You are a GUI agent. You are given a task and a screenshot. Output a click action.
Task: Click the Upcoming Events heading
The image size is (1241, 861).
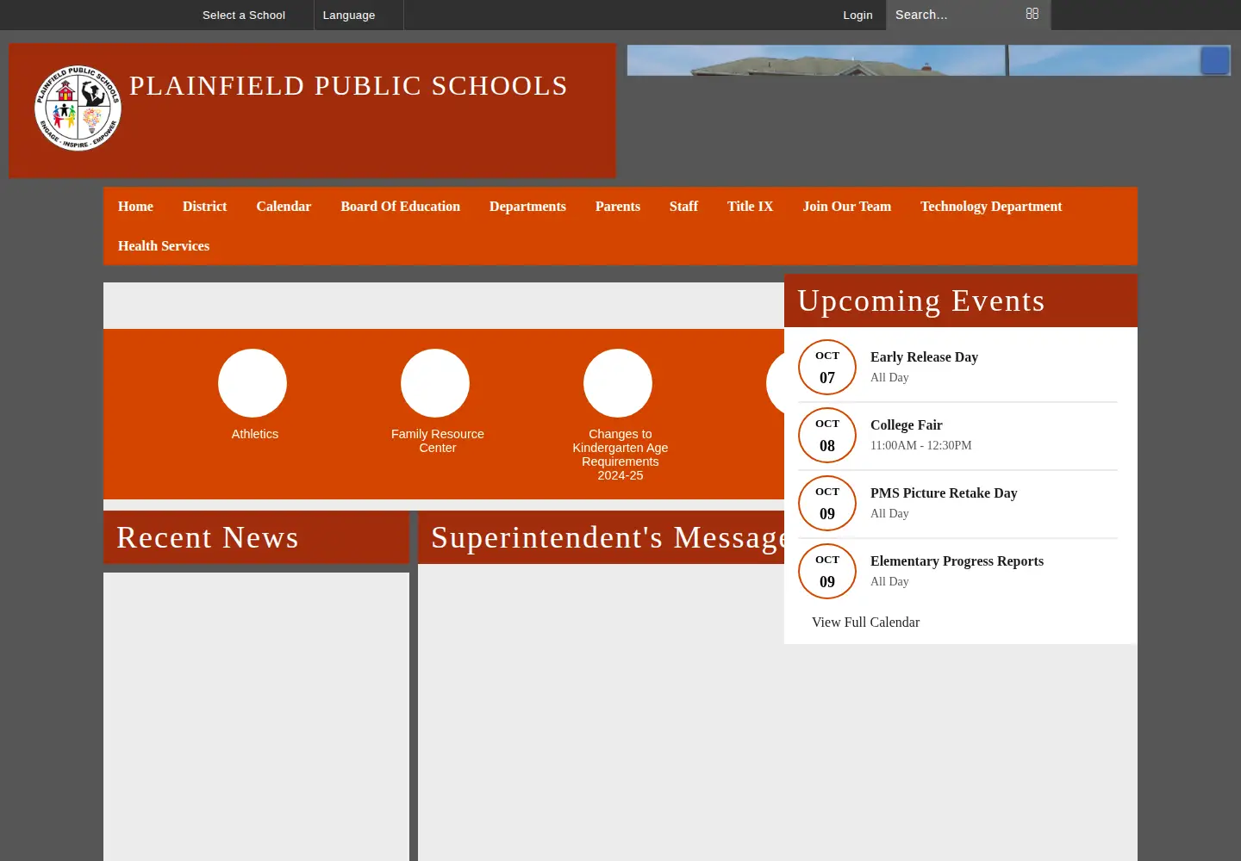[920, 300]
